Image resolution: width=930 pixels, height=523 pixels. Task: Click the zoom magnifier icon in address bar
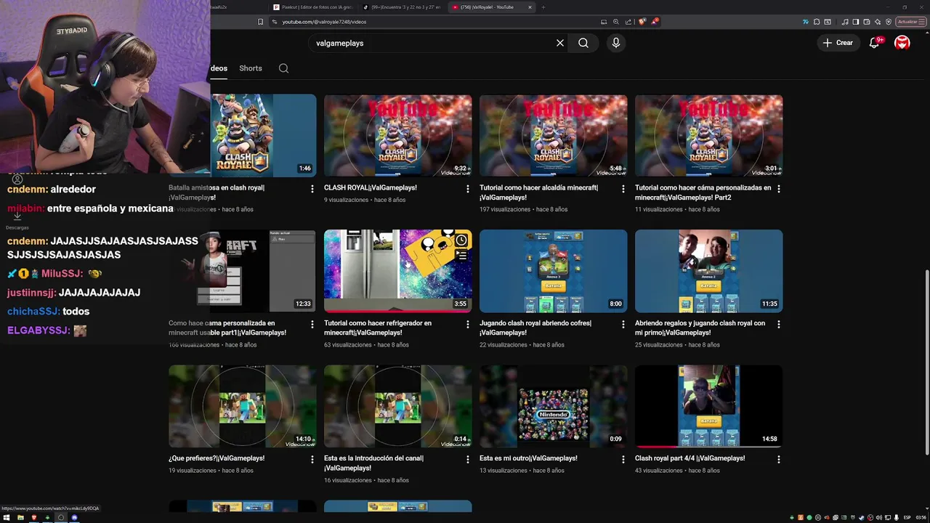pos(616,22)
